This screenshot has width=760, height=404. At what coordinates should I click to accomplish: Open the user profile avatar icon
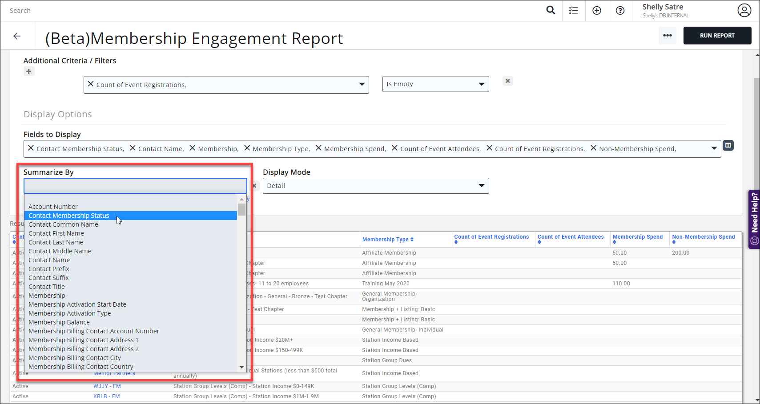coord(744,10)
